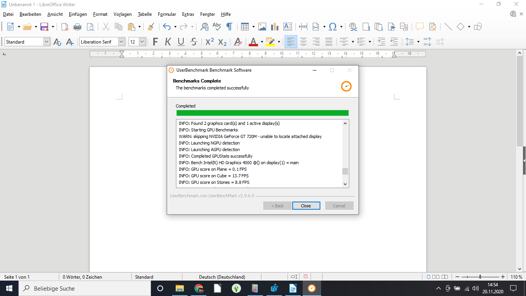Set justified paragraph alignment
The height and width of the screenshot is (296, 526).
click(329, 42)
